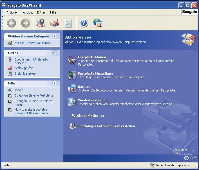Minimize the Seagate DiscWizard window
The height and width of the screenshot is (170, 199).
pos(181,5)
